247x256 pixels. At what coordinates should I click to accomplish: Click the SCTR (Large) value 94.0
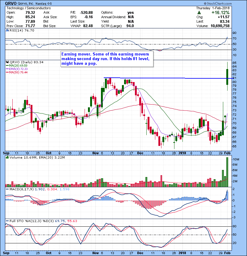tap(130, 26)
